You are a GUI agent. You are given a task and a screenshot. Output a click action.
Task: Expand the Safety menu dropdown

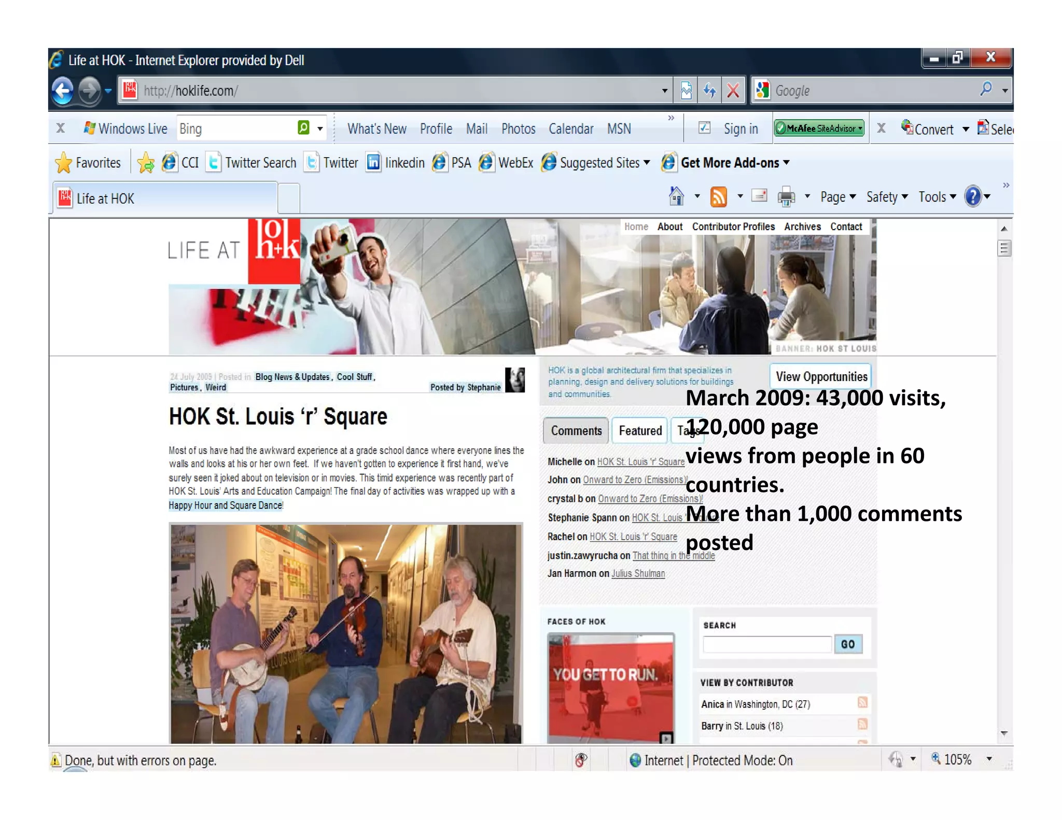887,197
